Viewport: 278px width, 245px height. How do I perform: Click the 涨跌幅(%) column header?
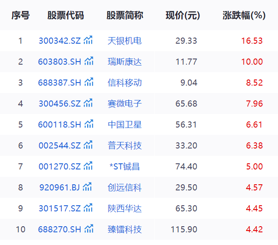click(x=244, y=16)
